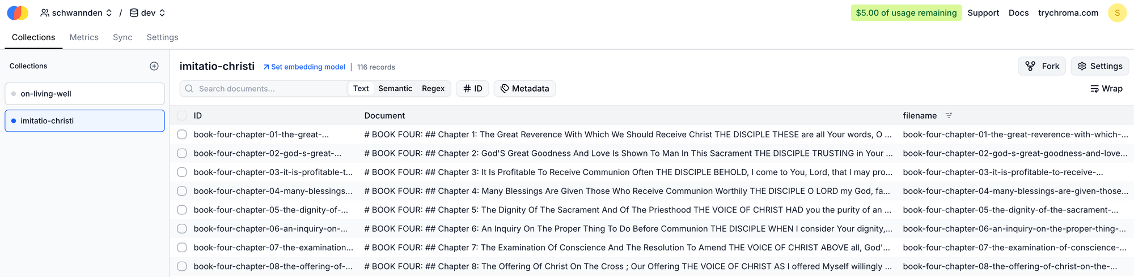
Task: Open the user avatar menu
Action: [1117, 13]
